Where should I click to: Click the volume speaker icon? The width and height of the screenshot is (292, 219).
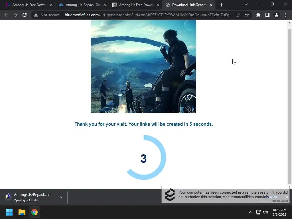(265, 212)
